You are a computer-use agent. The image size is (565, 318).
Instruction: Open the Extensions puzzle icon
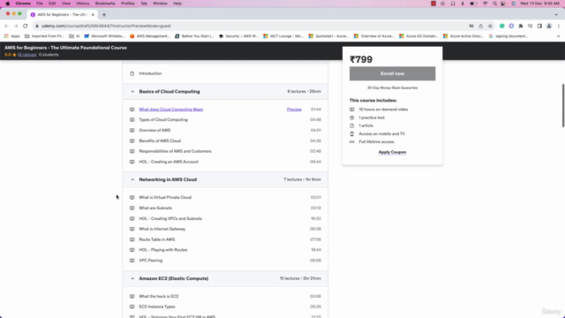click(x=521, y=26)
